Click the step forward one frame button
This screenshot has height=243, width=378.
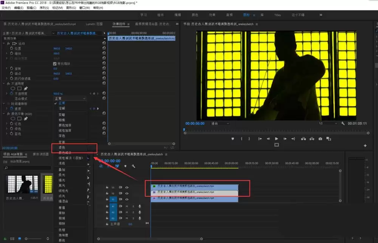tap(285, 139)
